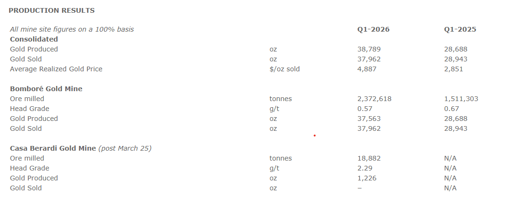Click the $/oz sold unit label

(284, 69)
